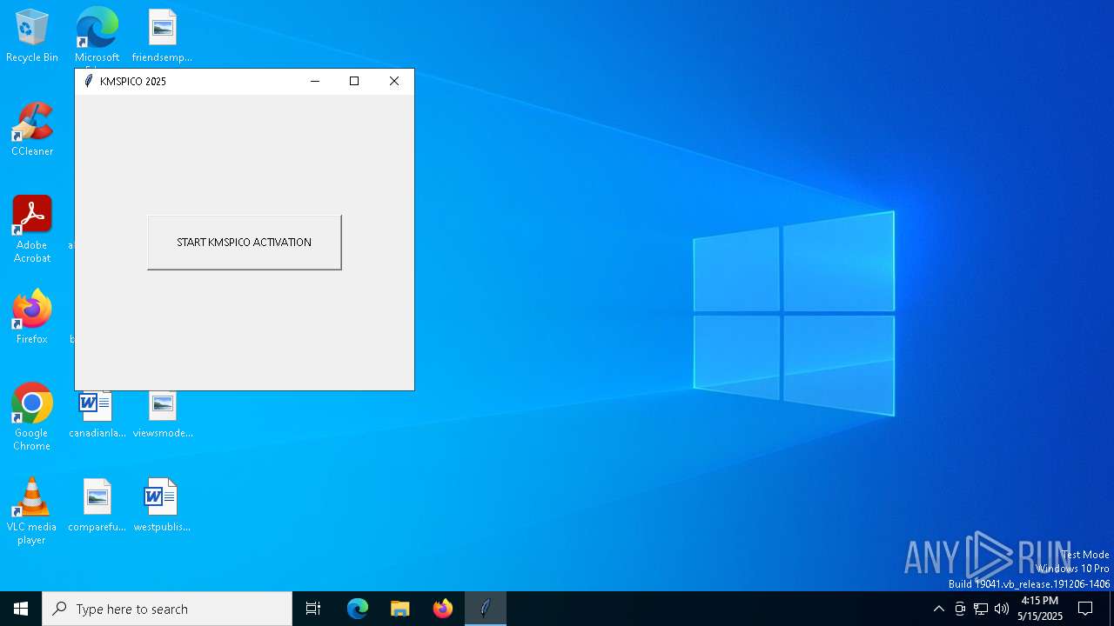The height and width of the screenshot is (626, 1114).
Task: Click the KMSPICO 2025 title bar feather icon
Action: coord(88,81)
